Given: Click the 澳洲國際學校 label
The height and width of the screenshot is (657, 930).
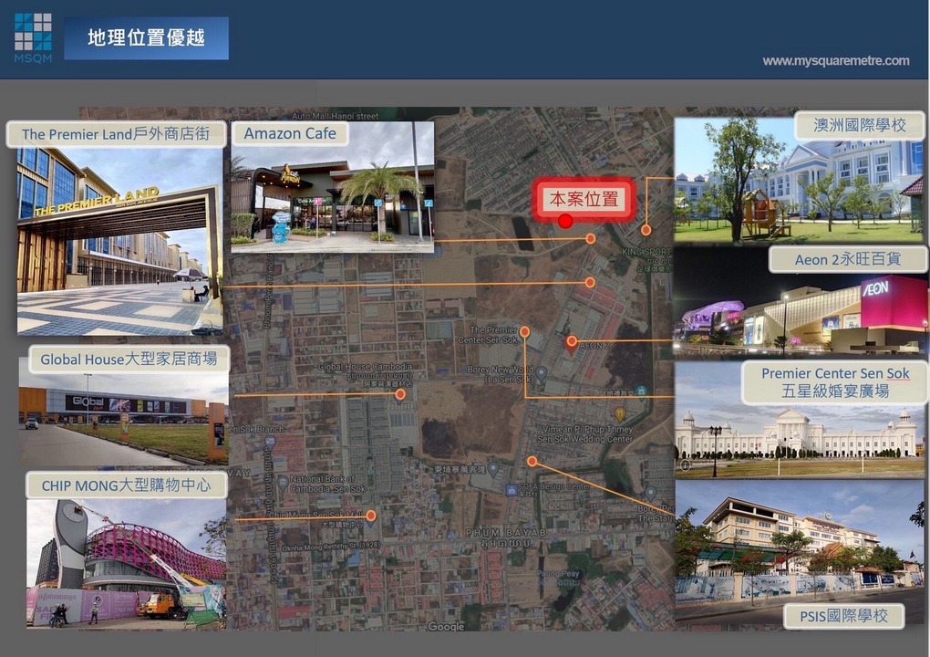Looking at the screenshot, I should 860,125.
